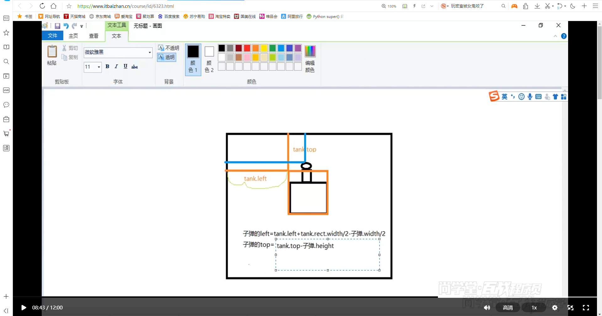The height and width of the screenshot is (316, 602).
Task: Open Paint help question mark
Action: [564, 36]
